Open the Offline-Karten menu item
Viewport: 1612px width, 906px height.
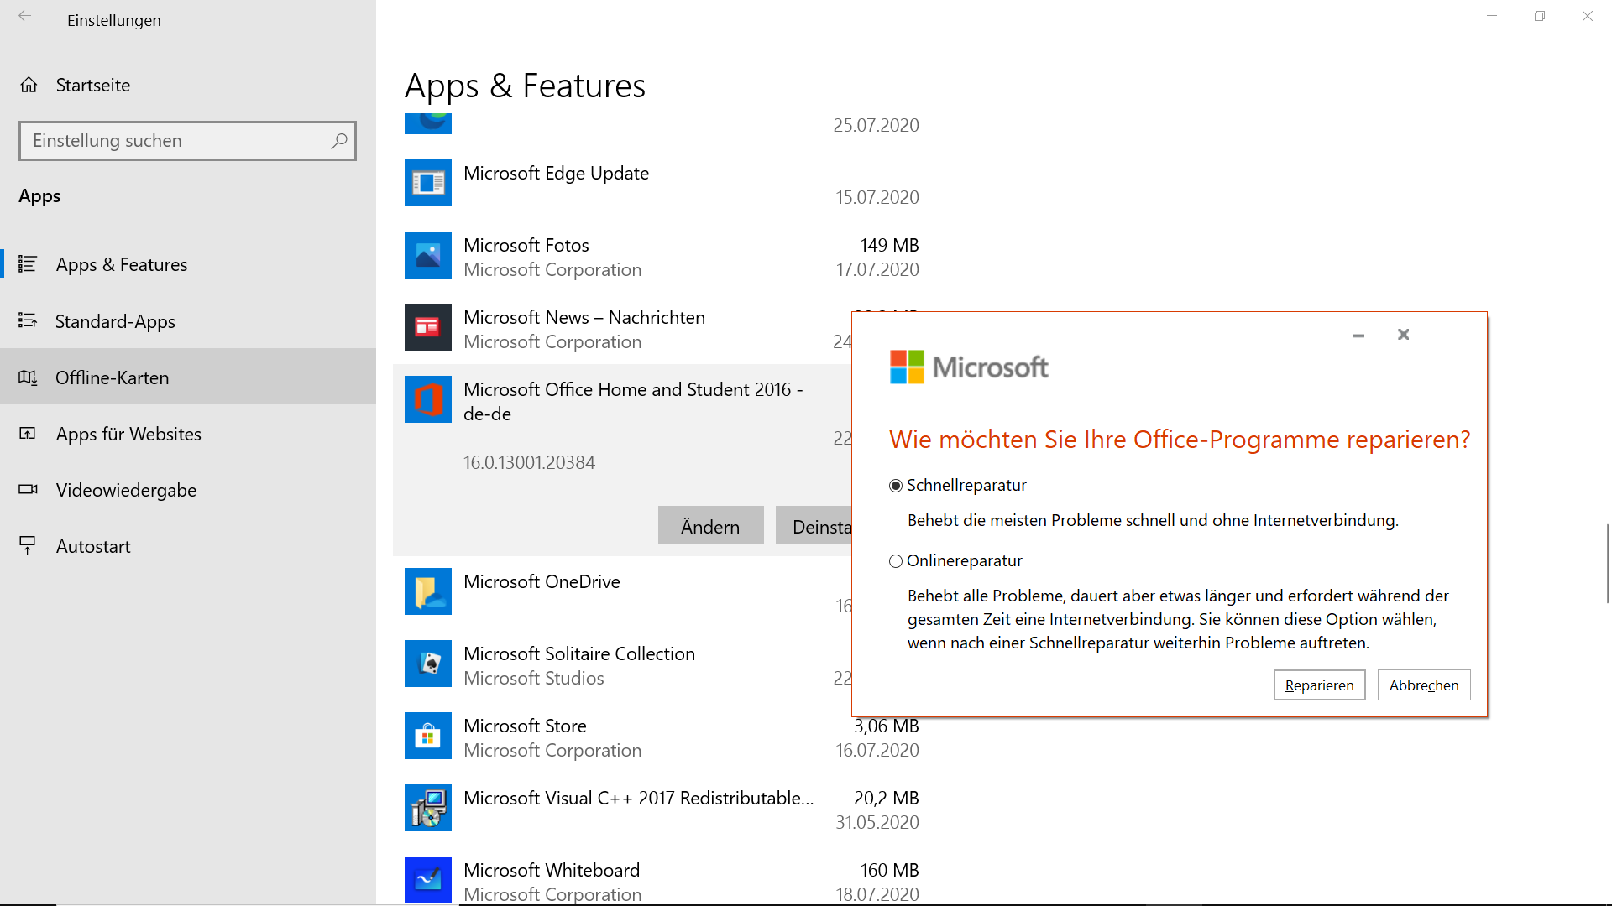point(188,377)
